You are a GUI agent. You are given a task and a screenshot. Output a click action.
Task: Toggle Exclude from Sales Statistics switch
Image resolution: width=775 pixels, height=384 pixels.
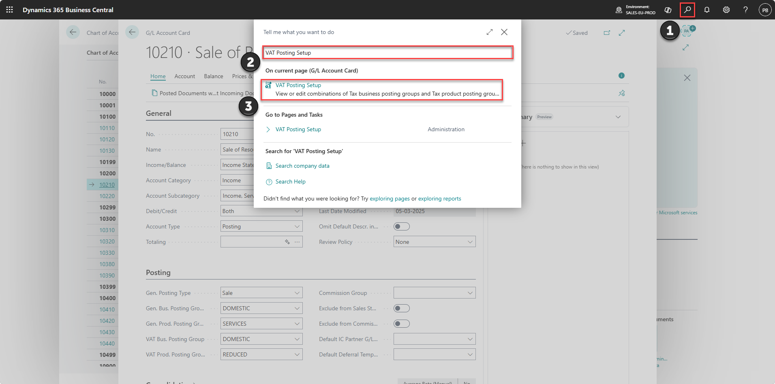click(x=402, y=308)
